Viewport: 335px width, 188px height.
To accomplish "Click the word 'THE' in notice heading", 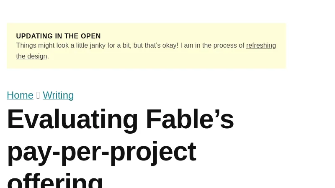I will tap(71, 36).
